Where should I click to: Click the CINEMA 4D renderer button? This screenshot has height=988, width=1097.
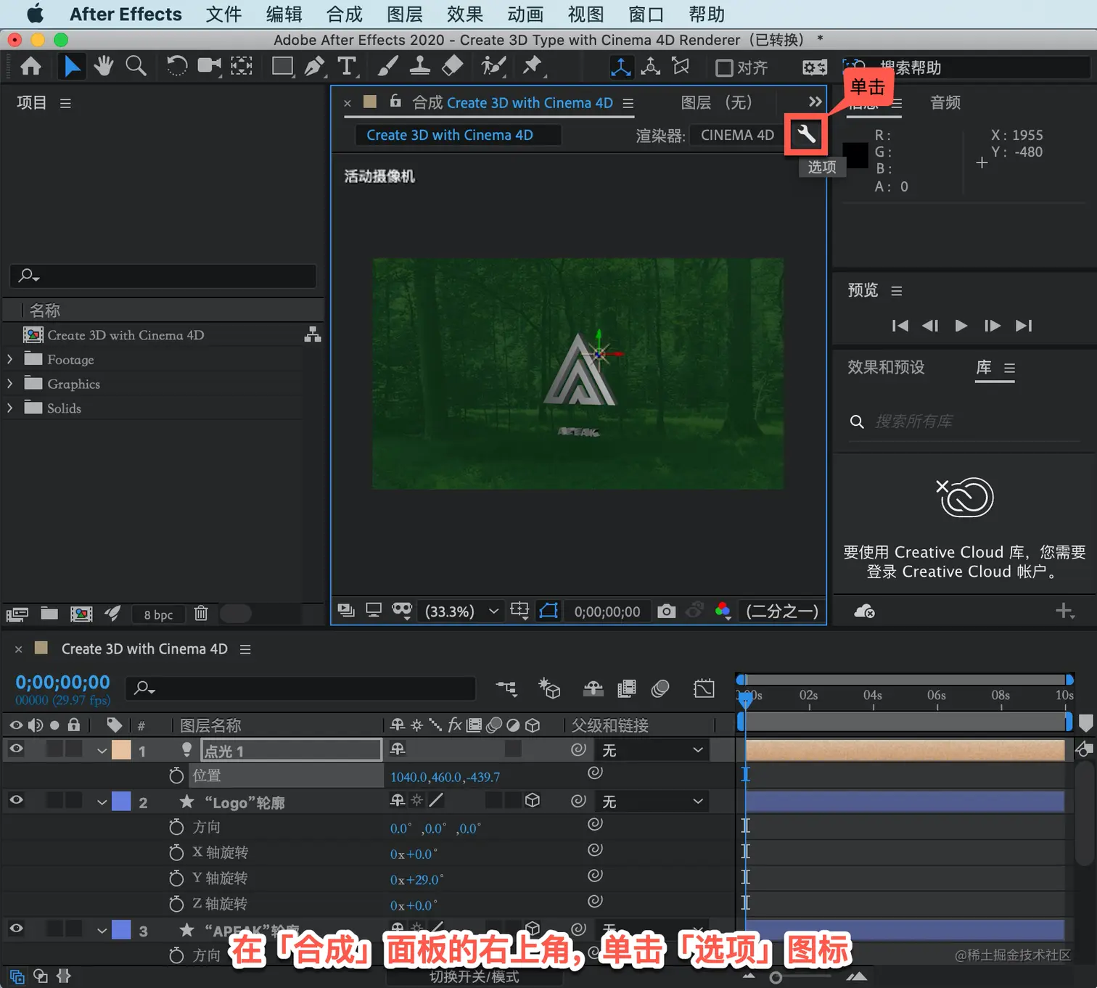[737, 135]
